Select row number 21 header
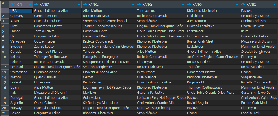The height and width of the screenshot is (116, 278). [4, 113]
